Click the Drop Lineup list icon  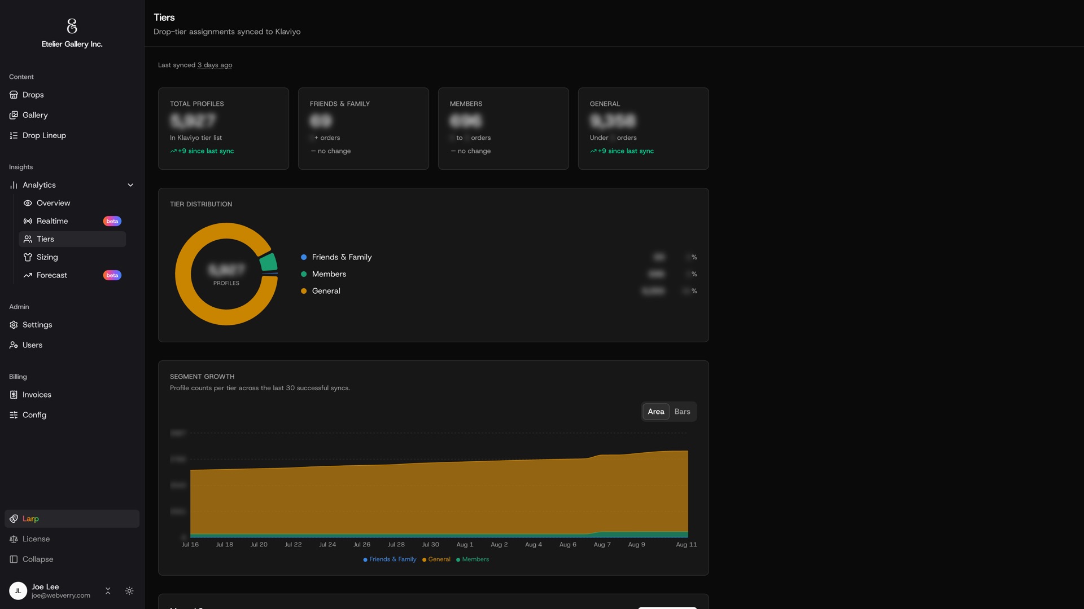click(x=14, y=135)
